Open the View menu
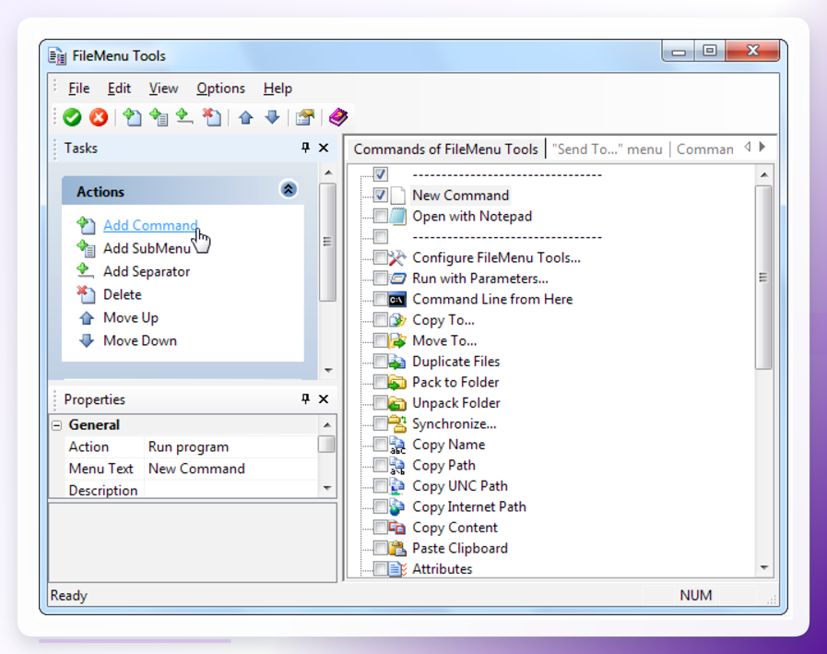The image size is (827, 654). pos(163,89)
